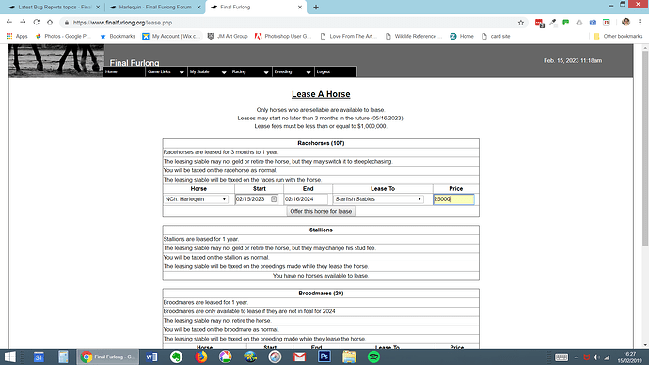Open the Bookmarks star bookmark
The height and width of the screenshot is (365, 649).
[118, 36]
